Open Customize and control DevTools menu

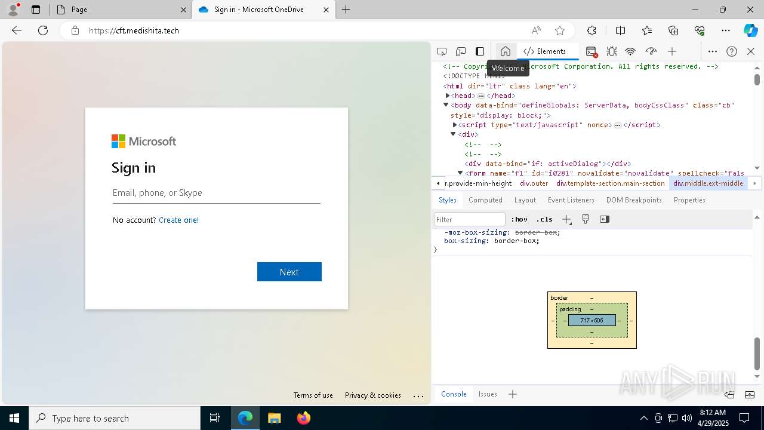click(713, 51)
